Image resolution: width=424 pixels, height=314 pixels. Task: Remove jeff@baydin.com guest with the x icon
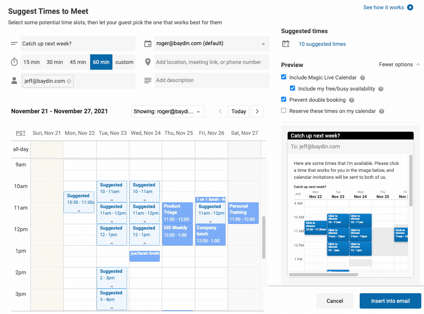pyautogui.click(x=69, y=81)
